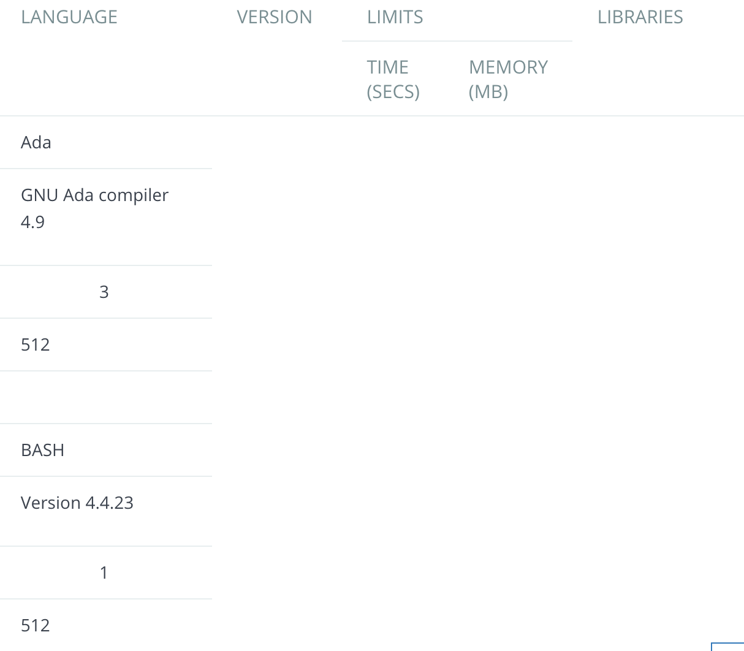The width and height of the screenshot is (744, 651).
Task: Click the empty libraries cell under Ada
Action: [x=106, y=397]
